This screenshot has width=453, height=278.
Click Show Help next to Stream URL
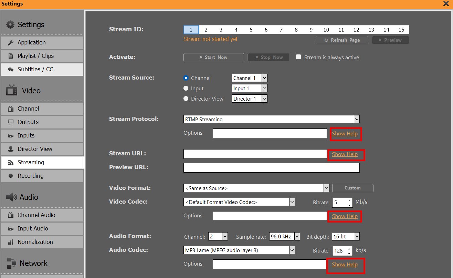(x=345, y=155)
